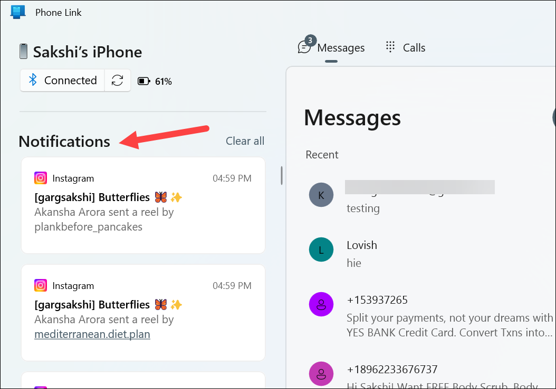Viewport: 556px width, 389px height.
Task: Open the mediterranean.diet.plan link
Action: pyautogui.click(x=92, y=334)
